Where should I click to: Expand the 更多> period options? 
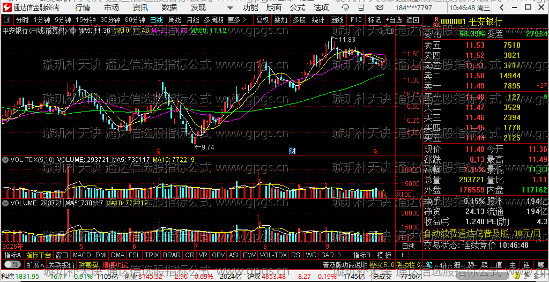(x=236, y=20)
